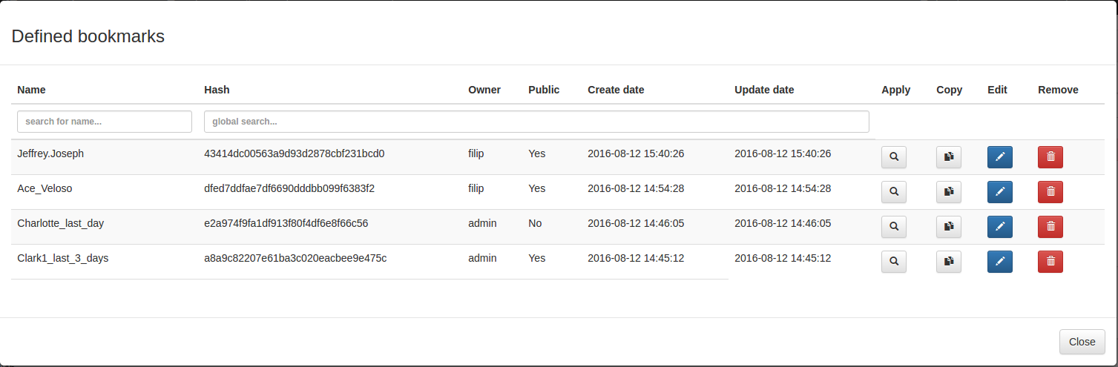The height and width of the screenshot is (367, 1118).
Task: Select the Name column header
Action: click(31, 90)
